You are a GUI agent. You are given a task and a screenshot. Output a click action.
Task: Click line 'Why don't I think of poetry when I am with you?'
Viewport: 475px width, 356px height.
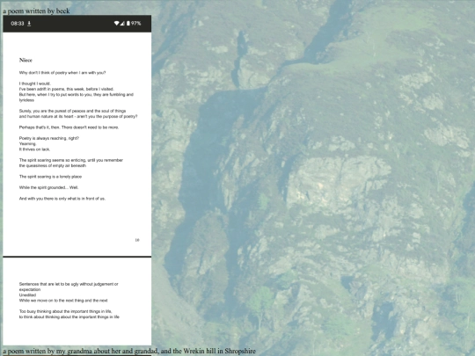(62, 73)
